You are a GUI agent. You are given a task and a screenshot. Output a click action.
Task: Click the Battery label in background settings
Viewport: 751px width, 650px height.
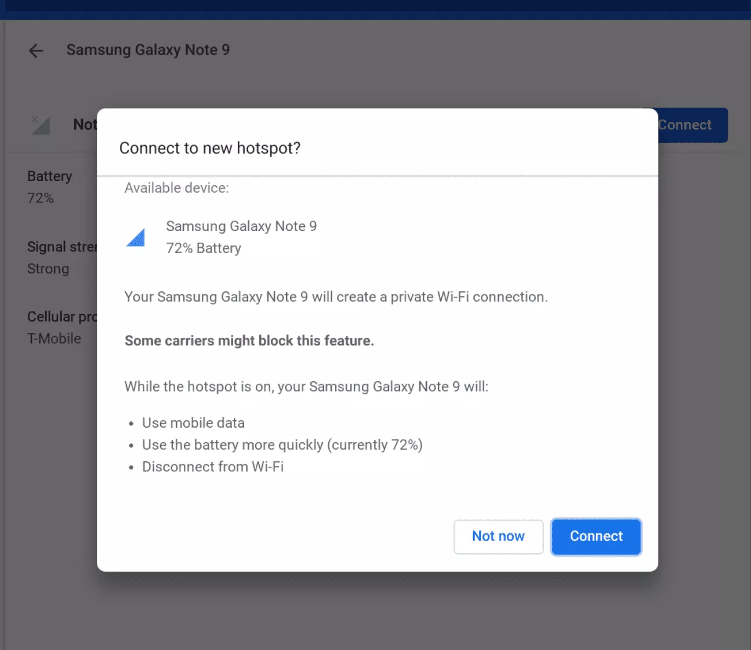[50, 176]
